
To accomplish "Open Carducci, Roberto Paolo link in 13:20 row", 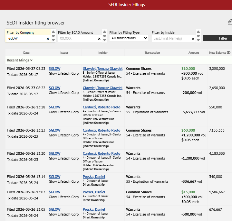I will coord(101,154).
